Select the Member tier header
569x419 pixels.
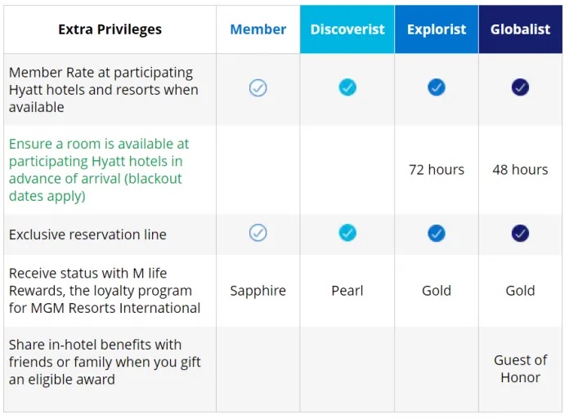[258, 29]
